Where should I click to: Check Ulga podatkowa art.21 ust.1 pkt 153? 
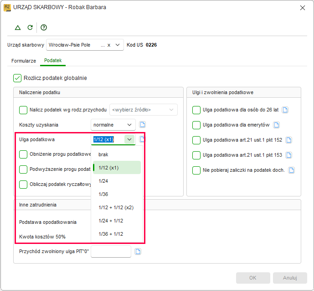[x=196, y=155]
